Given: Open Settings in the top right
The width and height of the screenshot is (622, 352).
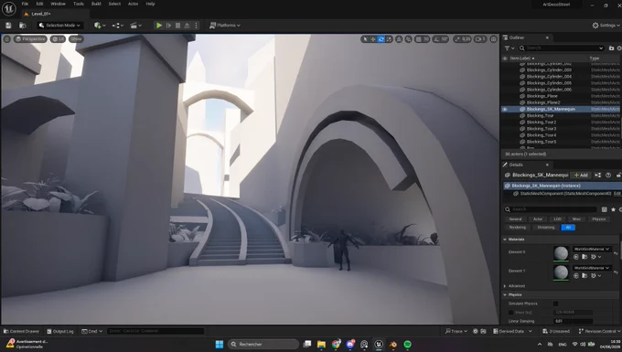Looking at the screenshot, I should point(606,26).
